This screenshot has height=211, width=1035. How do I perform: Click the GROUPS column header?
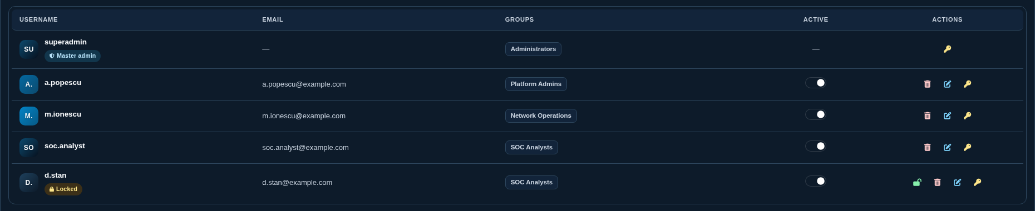(519, 19)
